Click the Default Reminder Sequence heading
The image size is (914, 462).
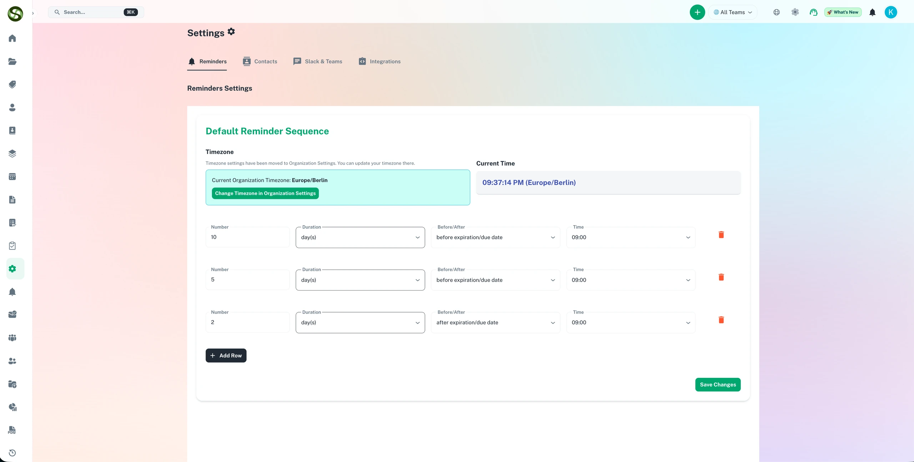tap(267, 131)
